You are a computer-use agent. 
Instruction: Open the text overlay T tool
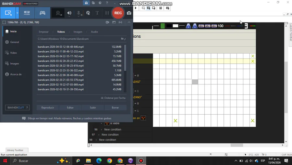pyautogui.click(x=97, y=13)
